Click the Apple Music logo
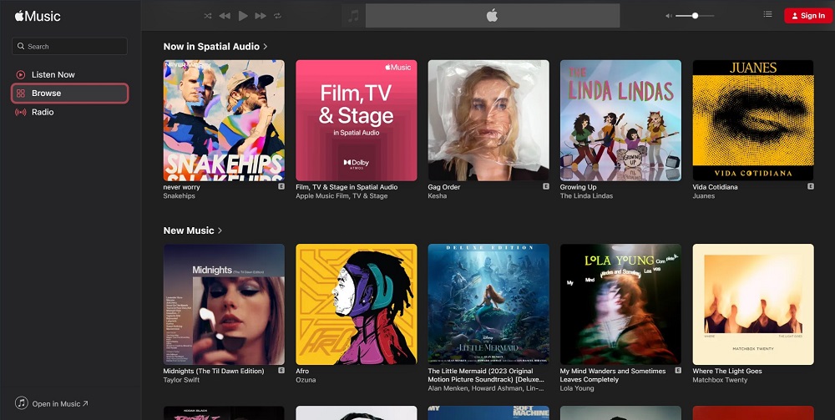Image resolution: width=835 pixels, height=420 pixels. coord(38,16)
